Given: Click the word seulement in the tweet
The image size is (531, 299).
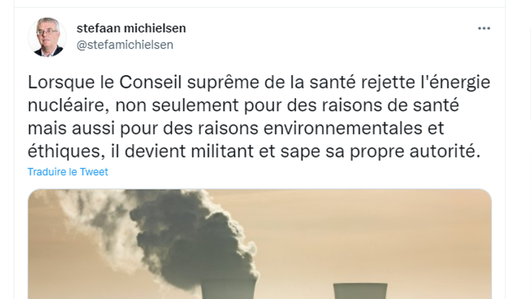Looking at the screenshot, I should (x=195, y=105).
